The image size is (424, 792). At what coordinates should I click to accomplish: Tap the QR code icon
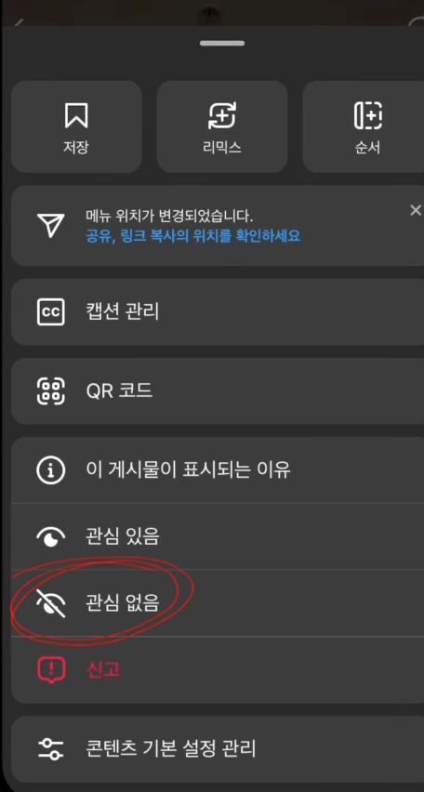click(x=50, y=391)
